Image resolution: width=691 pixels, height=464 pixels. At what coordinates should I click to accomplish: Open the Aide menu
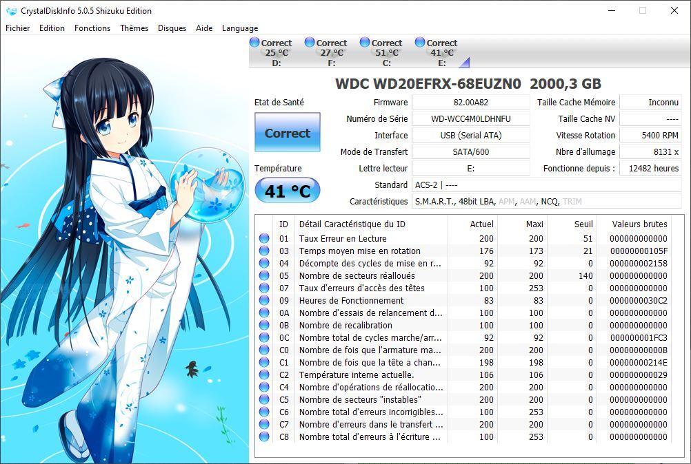[x=204, y=28]
